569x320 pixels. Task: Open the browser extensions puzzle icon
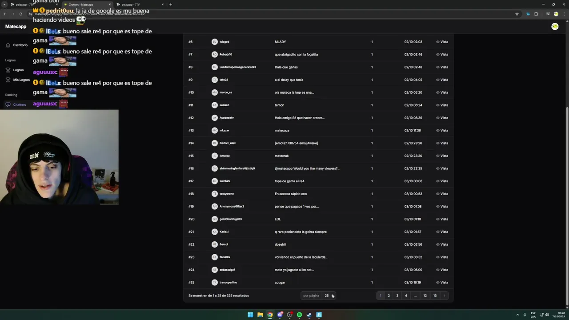point(536,14)
